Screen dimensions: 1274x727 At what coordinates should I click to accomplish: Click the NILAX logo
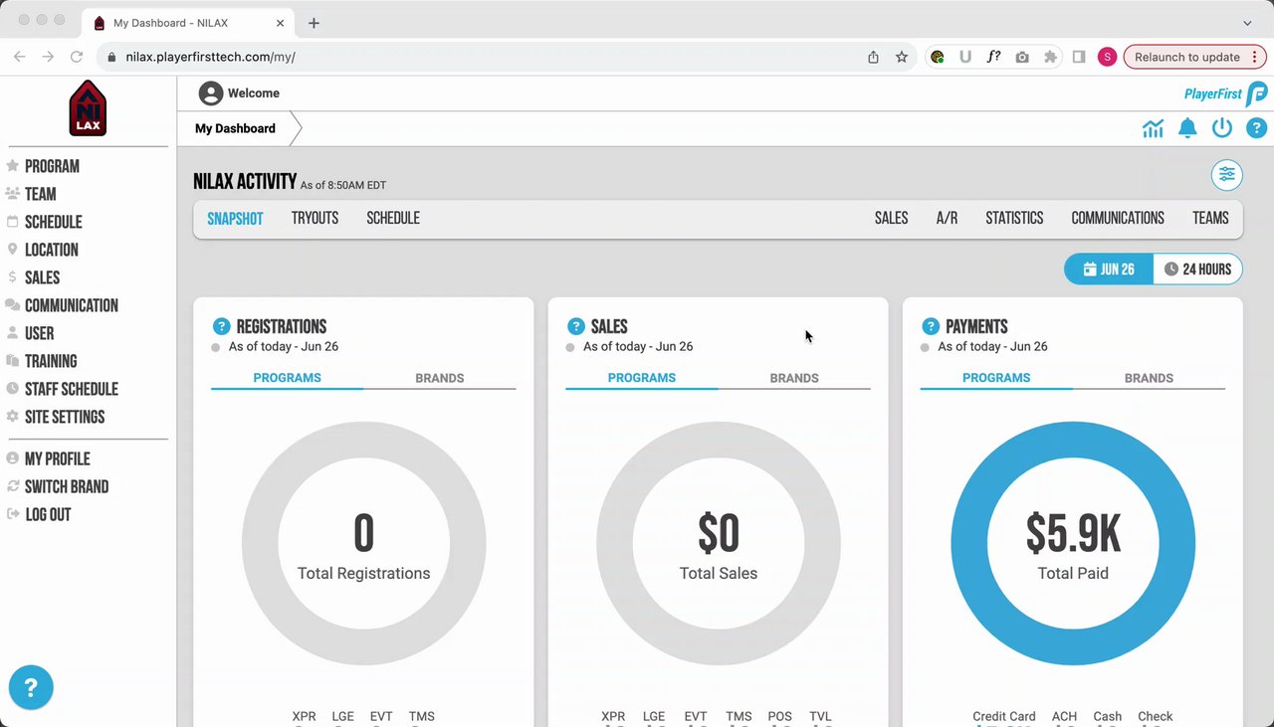[88, 107]
